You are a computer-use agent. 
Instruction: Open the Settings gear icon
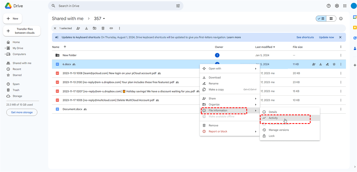(337, 6)
